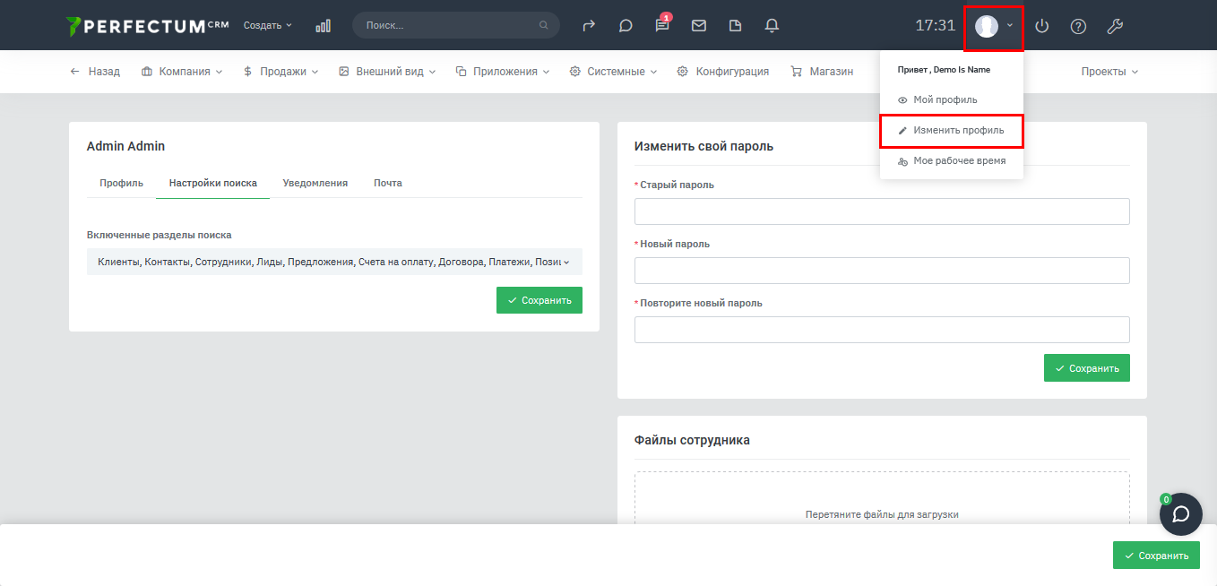
Task: Open messages icon with red badge
Action: (662, 26)
